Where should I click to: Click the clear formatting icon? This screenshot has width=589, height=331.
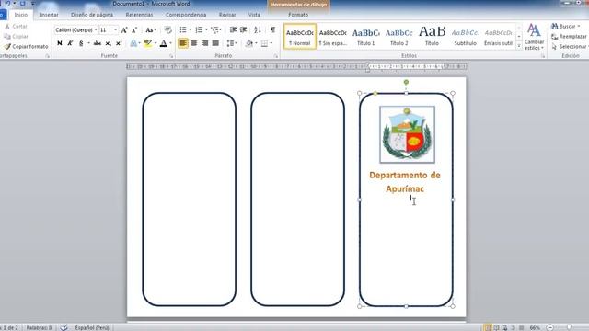coord(167,29)
